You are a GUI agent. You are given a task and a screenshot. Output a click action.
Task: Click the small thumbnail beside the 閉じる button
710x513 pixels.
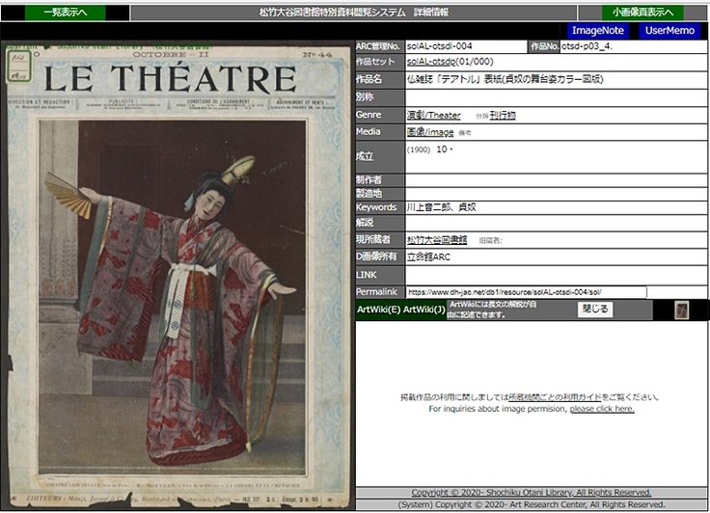pyautogui.click(x=681, y=310)
